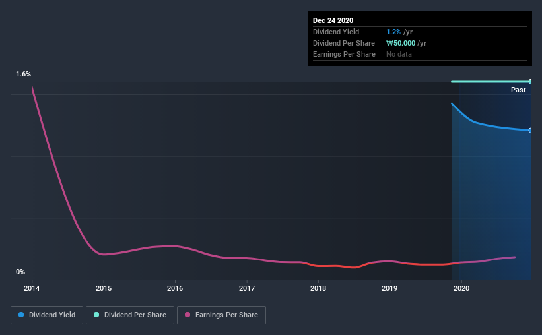Toggle the Dividend Yield legend series
This screenshot has width=542, height=335.
tap(48, 315)
